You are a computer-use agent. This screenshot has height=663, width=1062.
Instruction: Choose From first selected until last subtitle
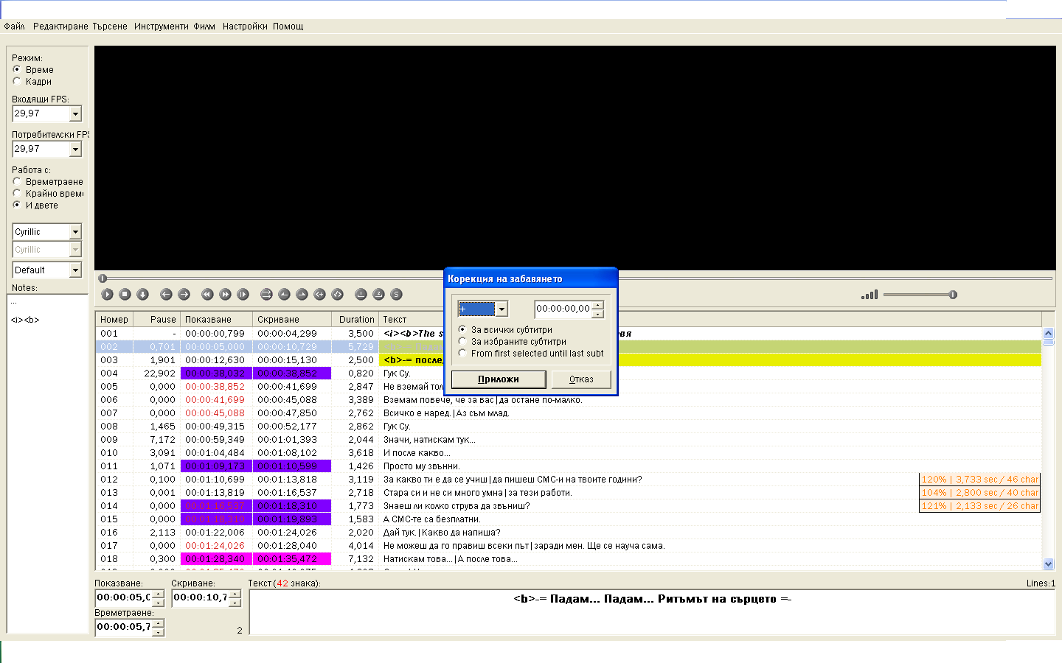click(x=462, y=353)
